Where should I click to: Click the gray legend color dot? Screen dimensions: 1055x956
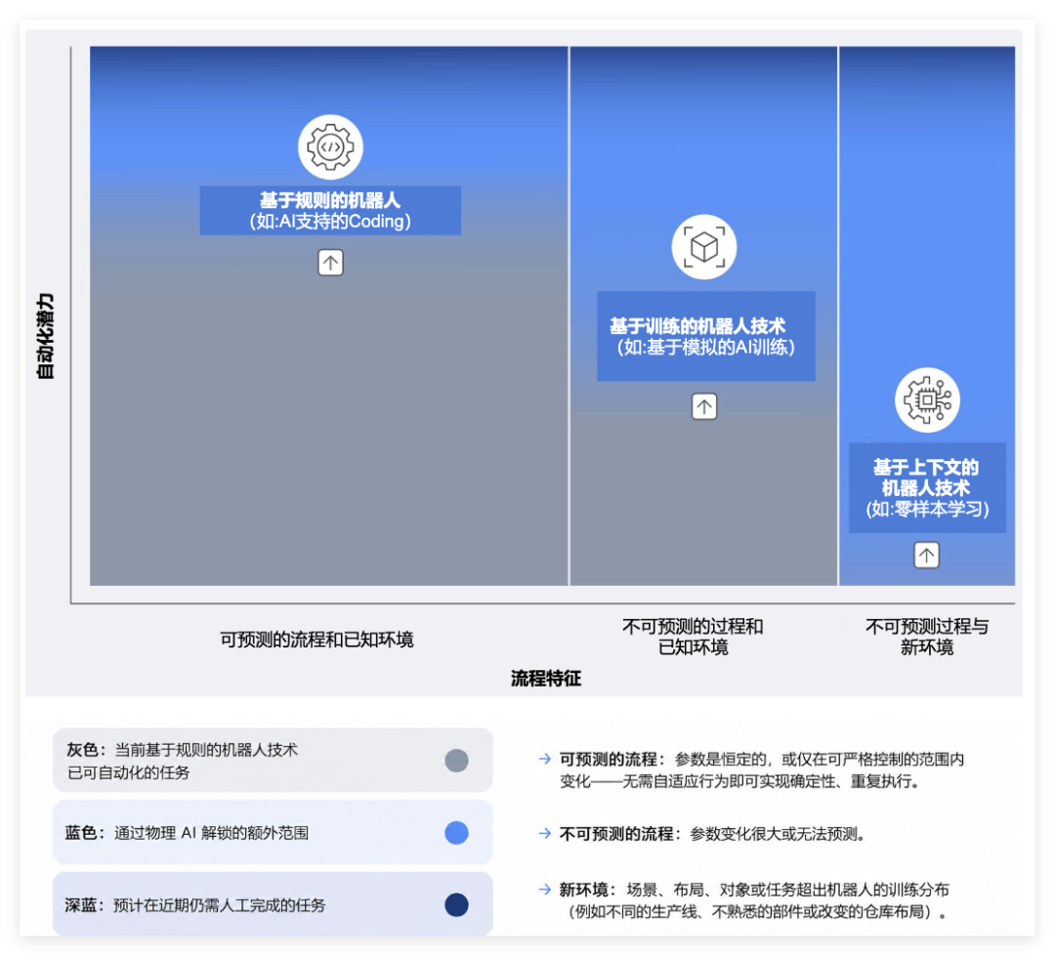point(456,761)
